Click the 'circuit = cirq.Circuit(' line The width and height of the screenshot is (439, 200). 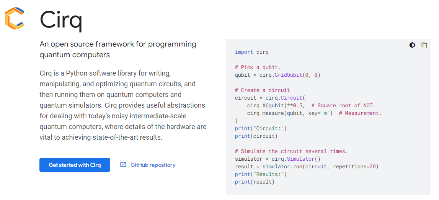(x=270, y=98)
